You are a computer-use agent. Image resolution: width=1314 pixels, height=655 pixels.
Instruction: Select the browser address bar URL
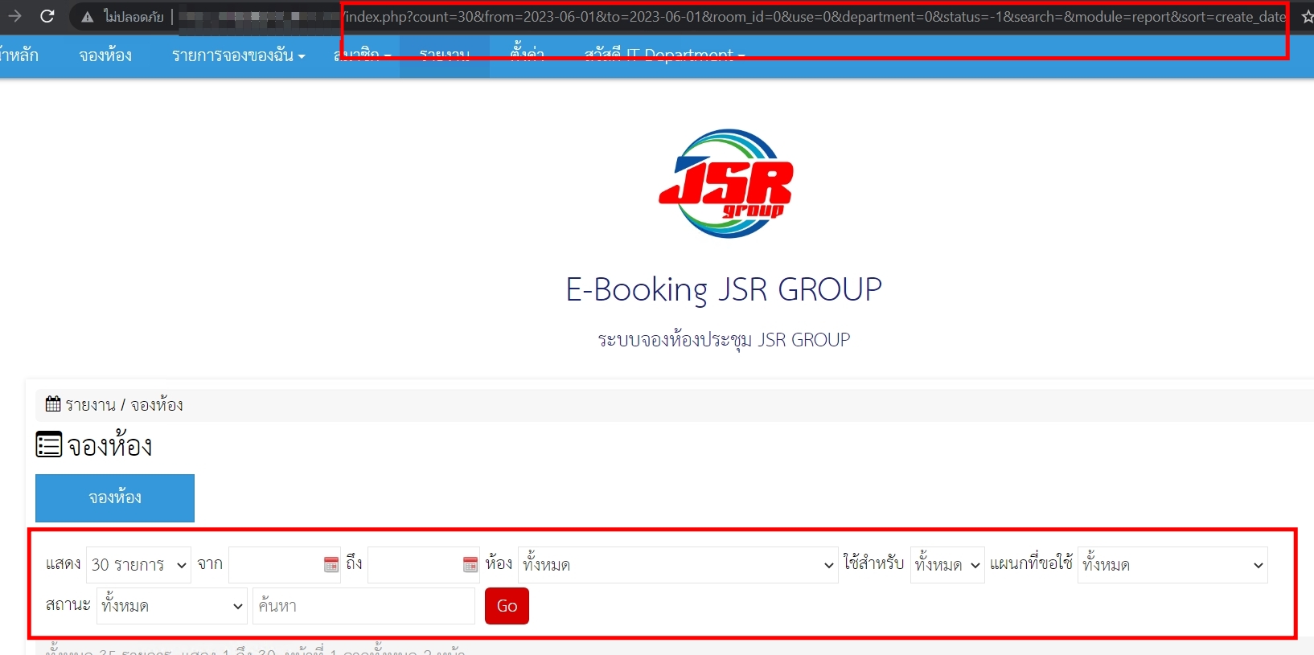coord(814,17)
